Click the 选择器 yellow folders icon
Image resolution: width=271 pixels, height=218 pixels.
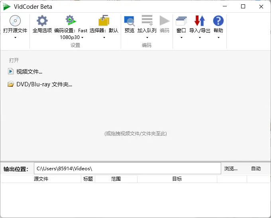(x=104, y=20)
